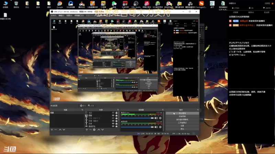Toggle visibility eye of the 图像 source
The image size is (275, 154).
pyautogui.click(x=113, y=115)
